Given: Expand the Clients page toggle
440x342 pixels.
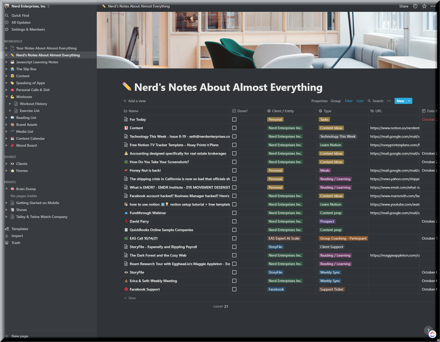Looking at the screenshot, I should coord(6,164).
